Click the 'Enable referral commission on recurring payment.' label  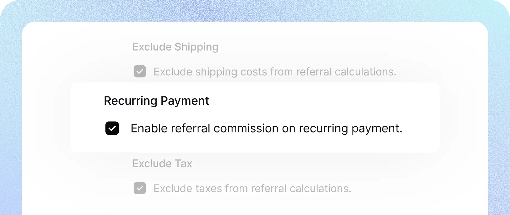tap(266, 128)
